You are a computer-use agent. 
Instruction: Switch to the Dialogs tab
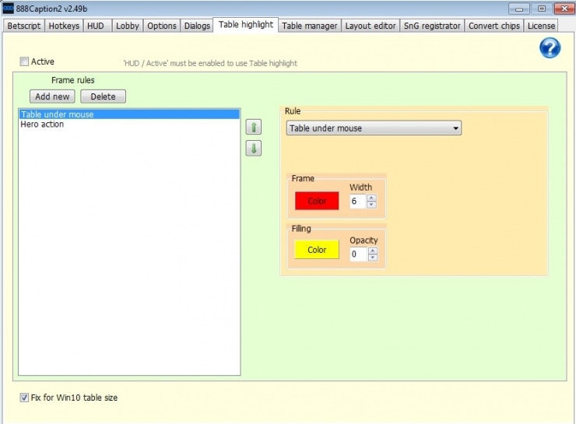[x=197, y=26]
